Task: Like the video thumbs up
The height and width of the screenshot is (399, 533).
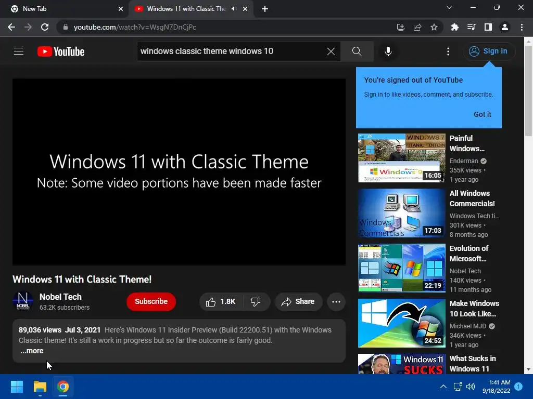Action: pyautogui.click(x=221, y=302)
